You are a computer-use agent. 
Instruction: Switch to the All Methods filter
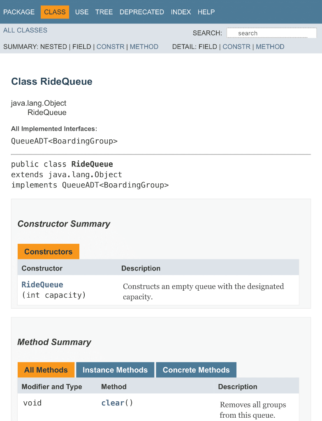(46, 370)
